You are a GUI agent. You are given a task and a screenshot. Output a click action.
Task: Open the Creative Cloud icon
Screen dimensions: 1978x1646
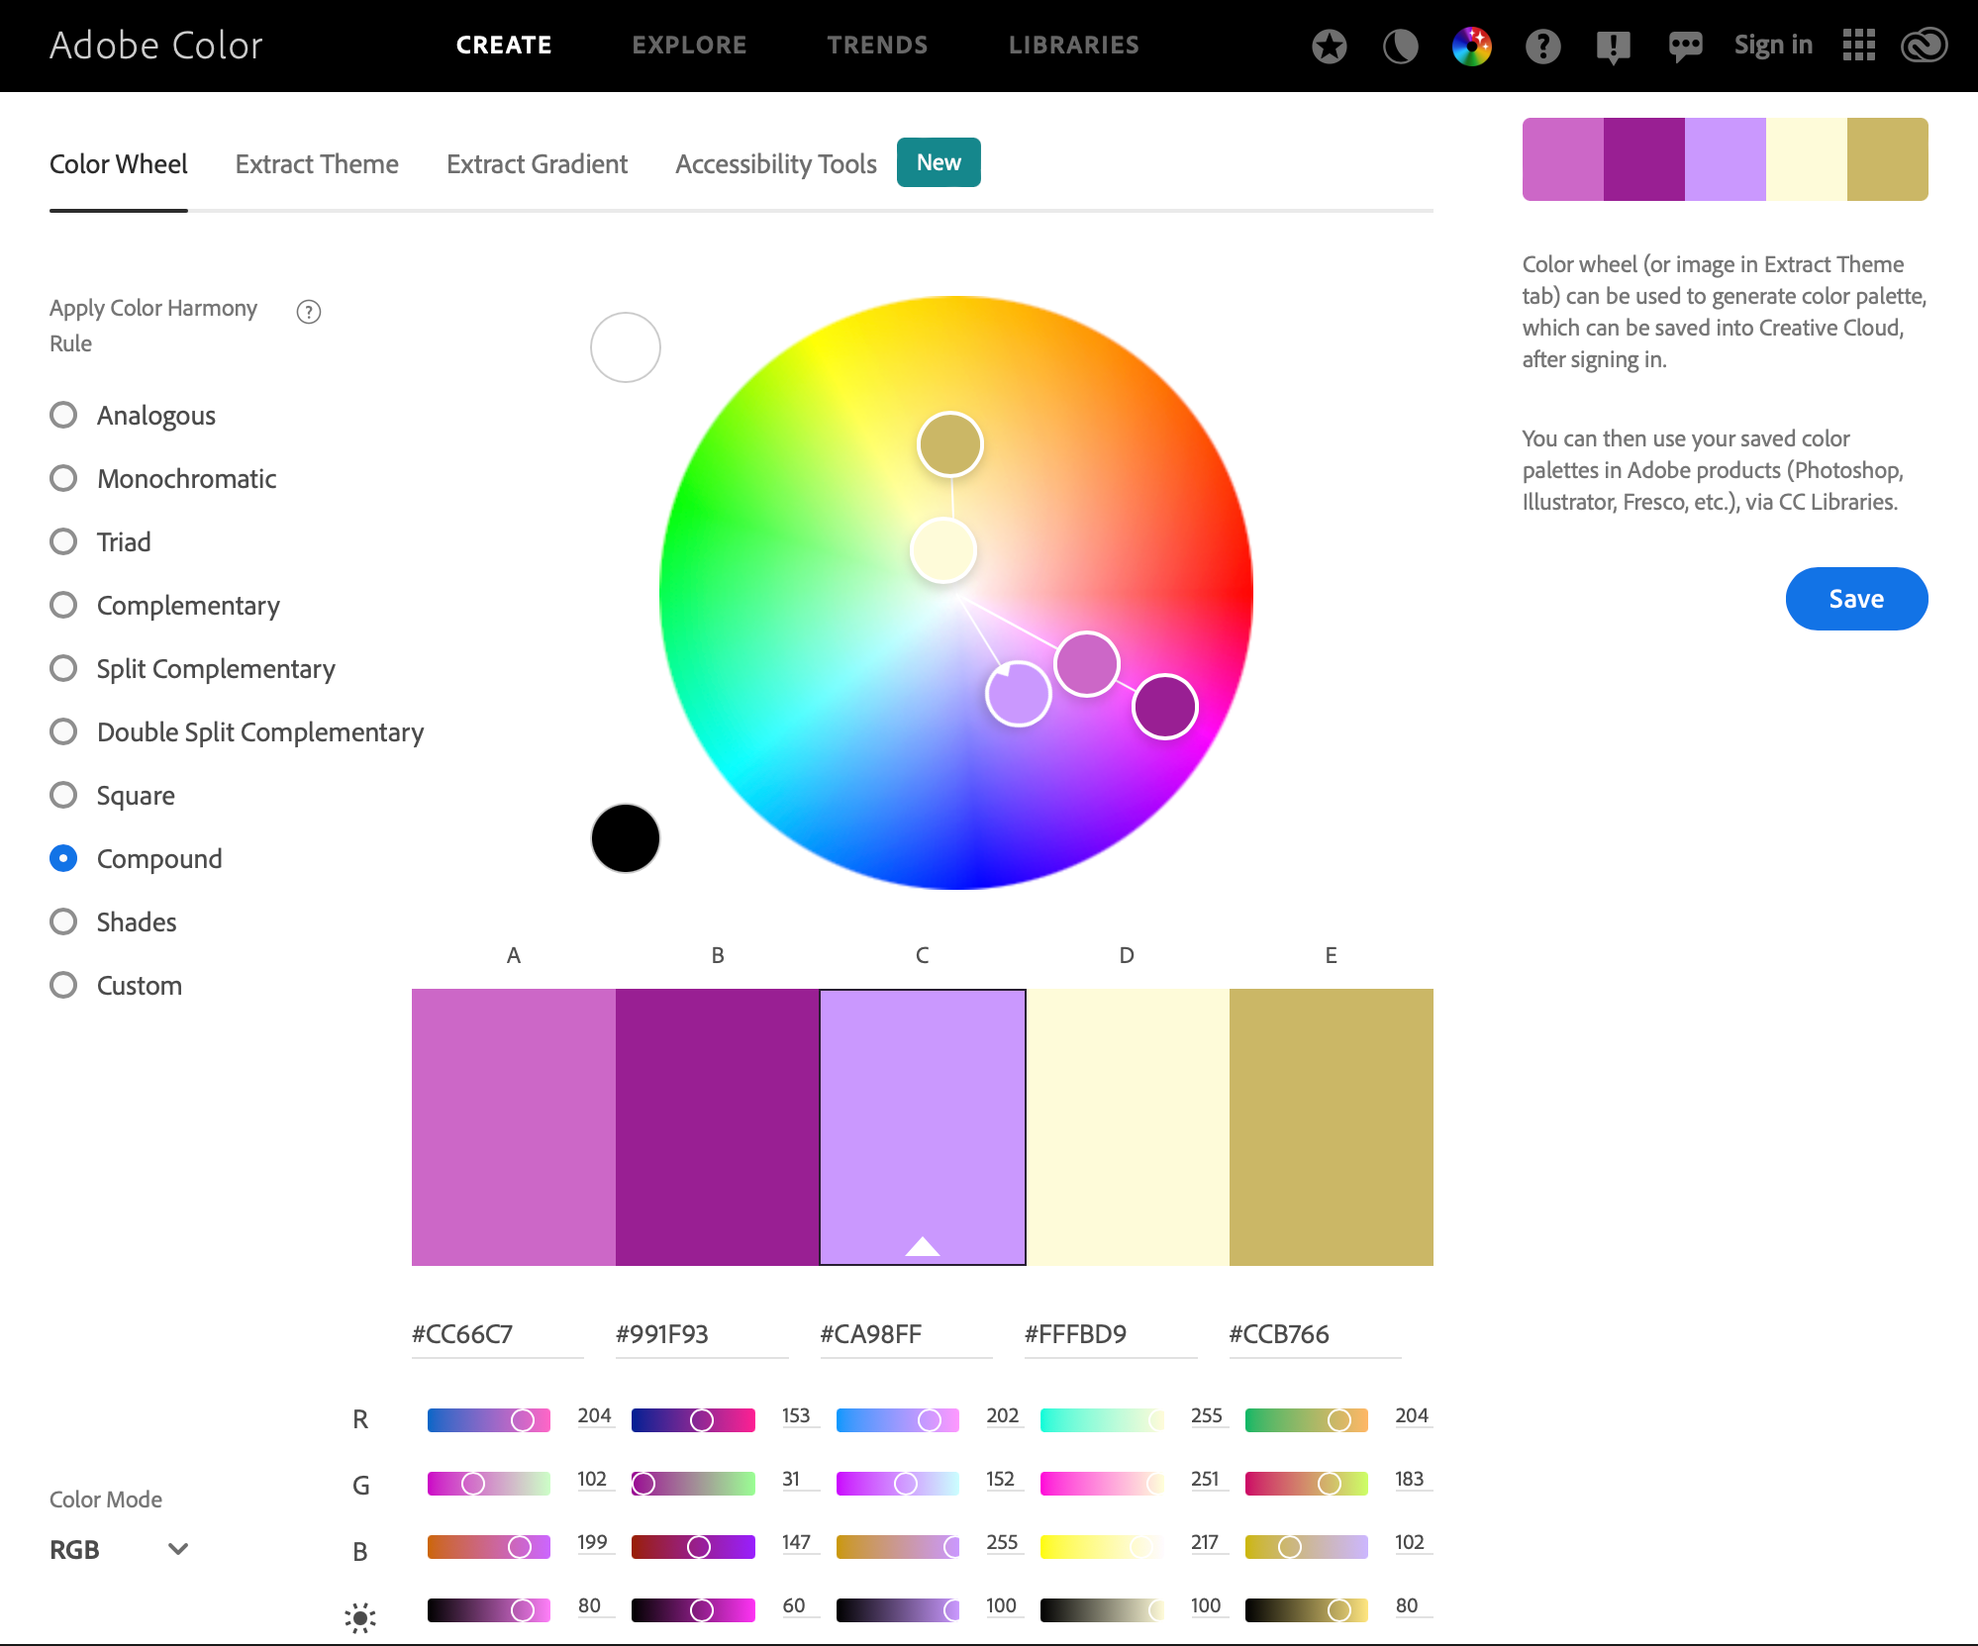1924,45
